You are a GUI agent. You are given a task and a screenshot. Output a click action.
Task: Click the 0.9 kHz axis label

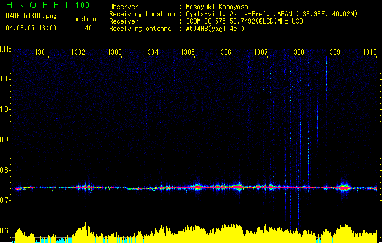coord(5,140)
